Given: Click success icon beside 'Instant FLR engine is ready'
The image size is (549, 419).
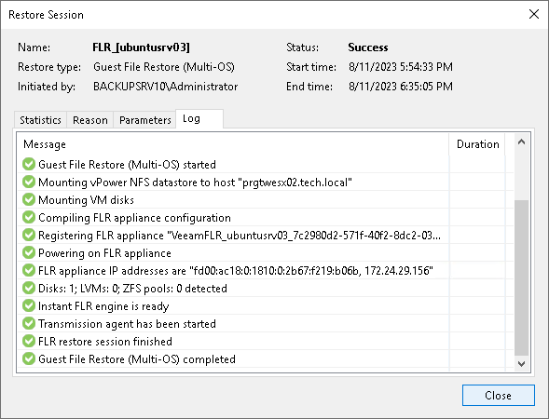Looking at the screenshot, I should coord(29,305).
